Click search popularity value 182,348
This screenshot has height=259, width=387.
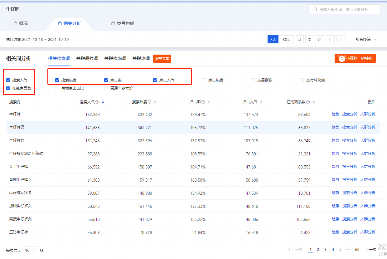(93, 115)
